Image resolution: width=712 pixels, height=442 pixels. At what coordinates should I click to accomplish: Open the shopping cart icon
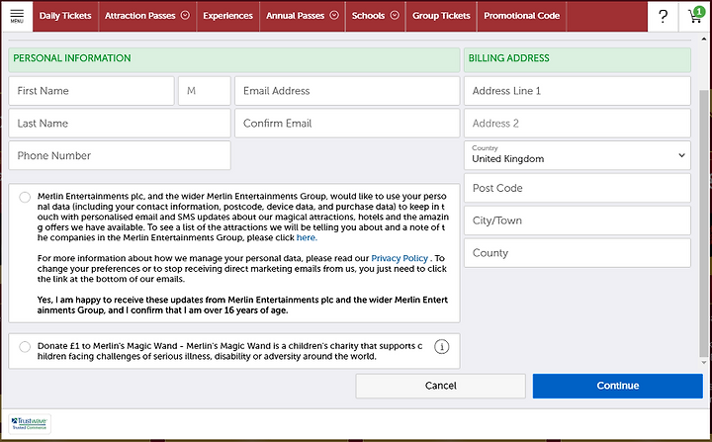coord(695,16)
